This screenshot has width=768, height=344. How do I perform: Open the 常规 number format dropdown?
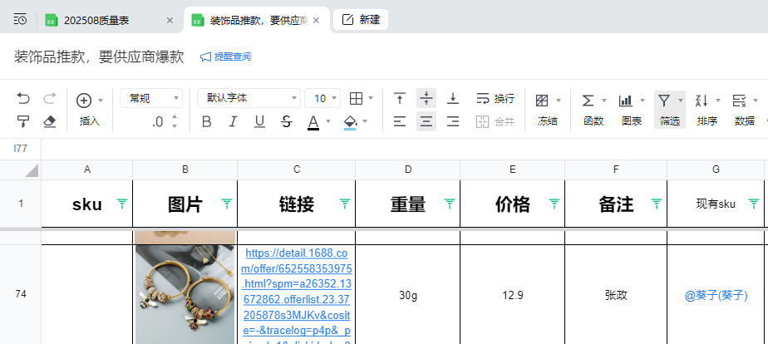pos(150,98)
